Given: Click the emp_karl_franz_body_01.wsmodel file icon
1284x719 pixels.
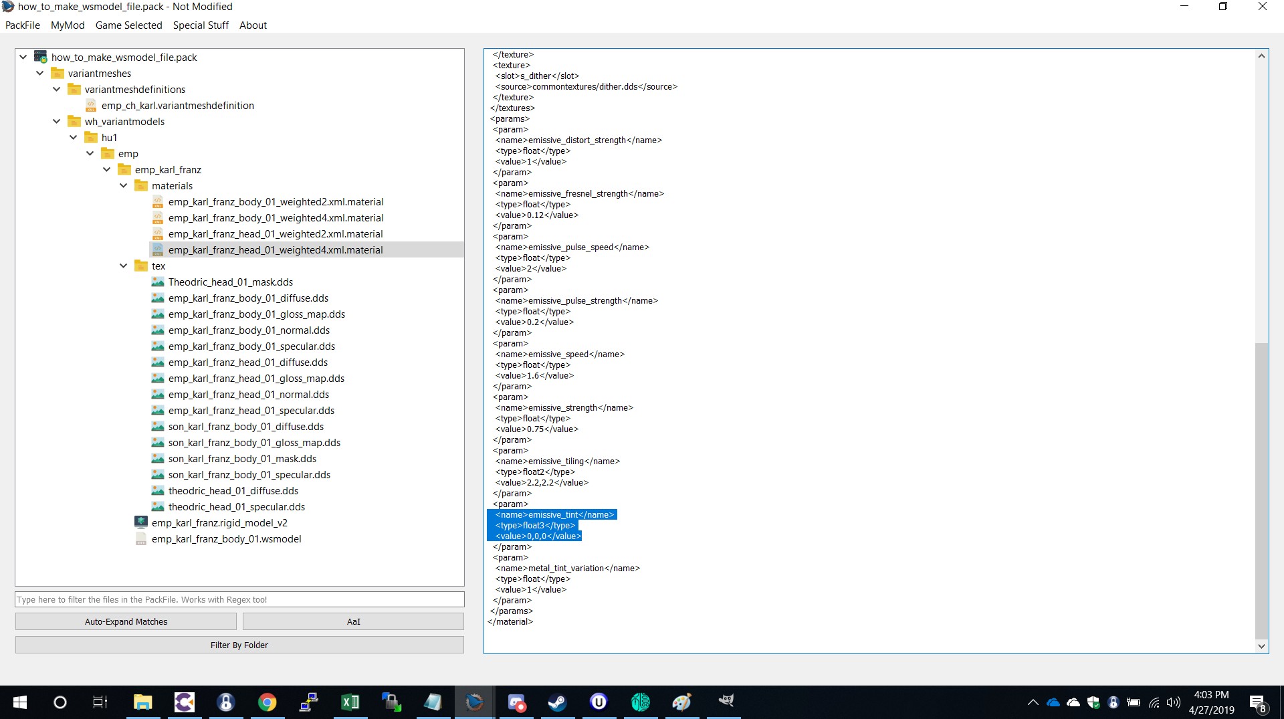Looking at the screenshot, I should [141, 538].
